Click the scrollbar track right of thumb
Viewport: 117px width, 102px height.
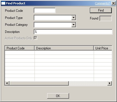[x=88, y=83]
